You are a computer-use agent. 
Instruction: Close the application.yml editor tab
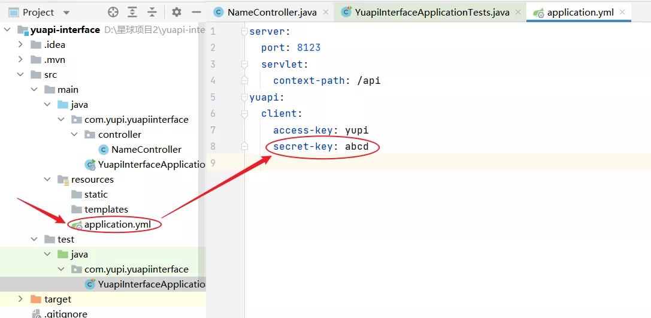pyautogui.click(x=622, y=13)
